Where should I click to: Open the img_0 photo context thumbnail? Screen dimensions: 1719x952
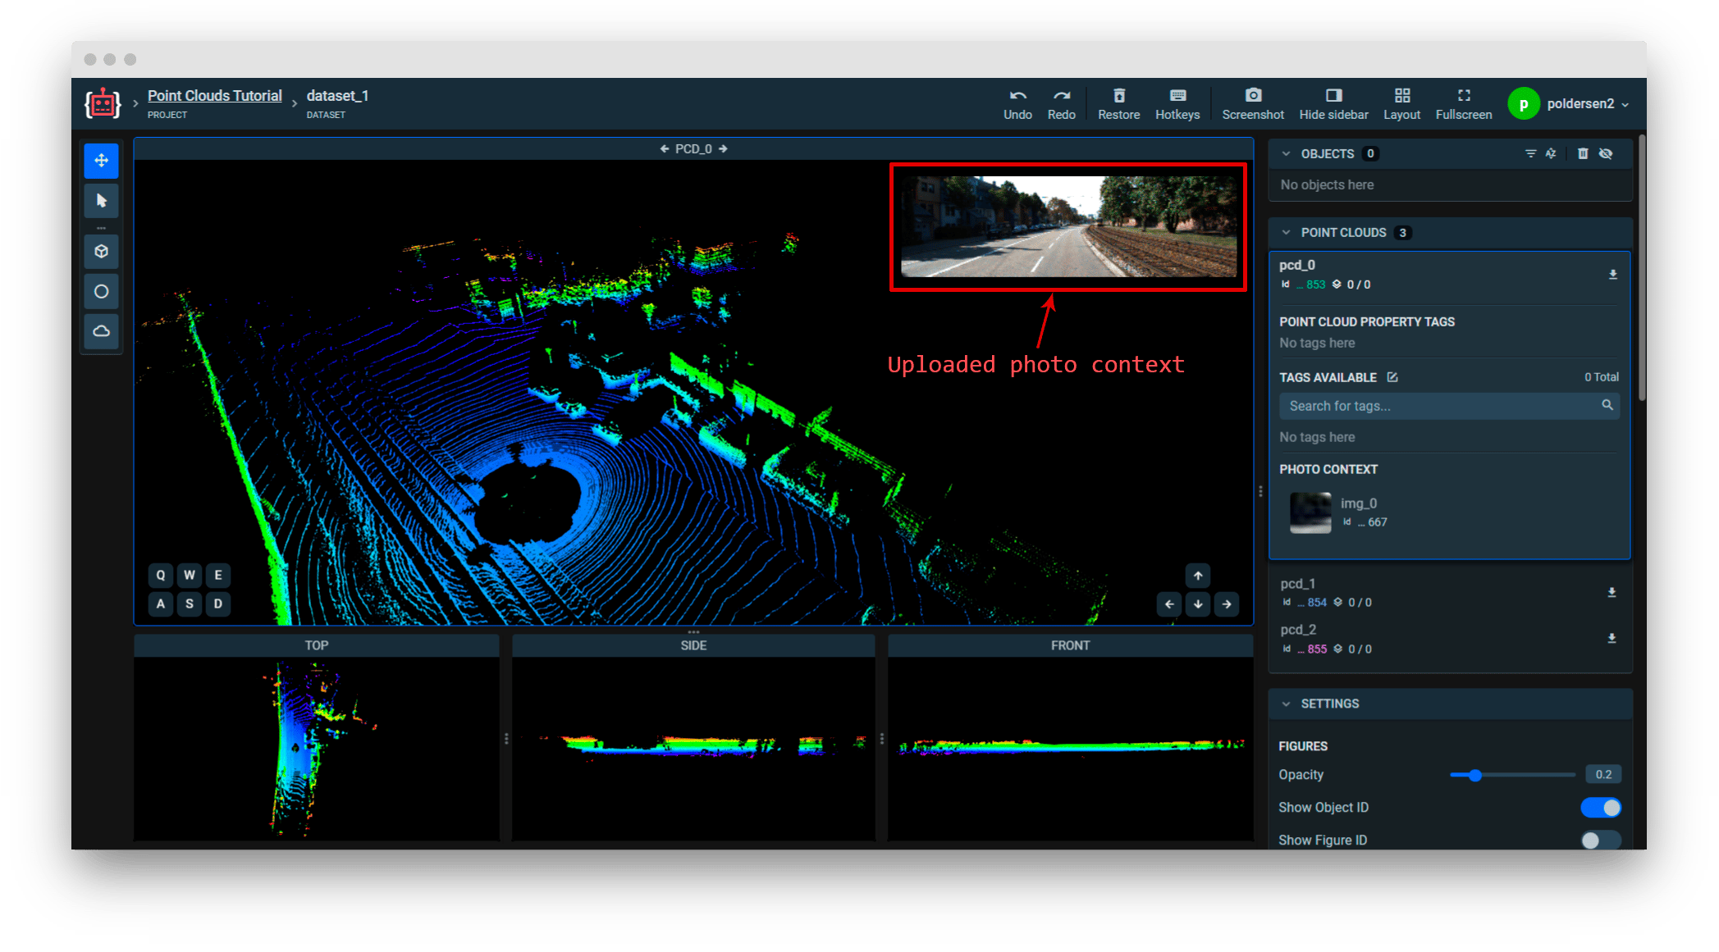pyautogui.click(x=1311, y=513)
